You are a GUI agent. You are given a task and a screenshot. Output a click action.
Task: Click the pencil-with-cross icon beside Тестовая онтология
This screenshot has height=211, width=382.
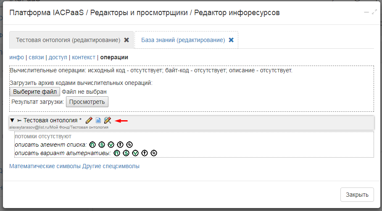(108, 120)
